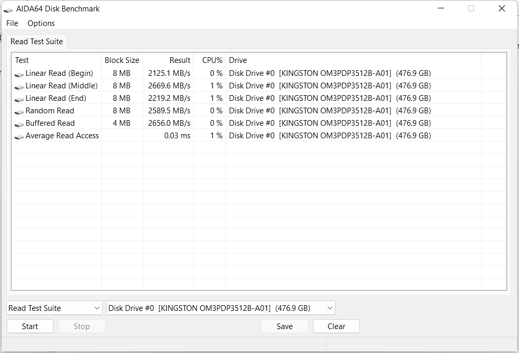Click the drive icon beside Average Read Access
Screen dimensions: 519x353
19,137
